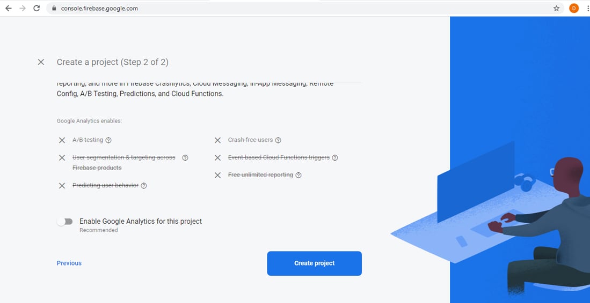Click the Crash-free users feature text
The height and width of the screenshot is (303, 590).
point(250,140)
